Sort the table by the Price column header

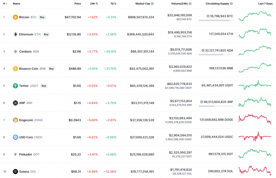pos(78,3)
